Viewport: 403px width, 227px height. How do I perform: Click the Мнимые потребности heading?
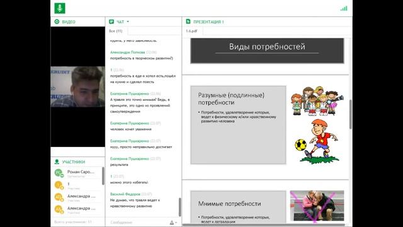point(229,204)
